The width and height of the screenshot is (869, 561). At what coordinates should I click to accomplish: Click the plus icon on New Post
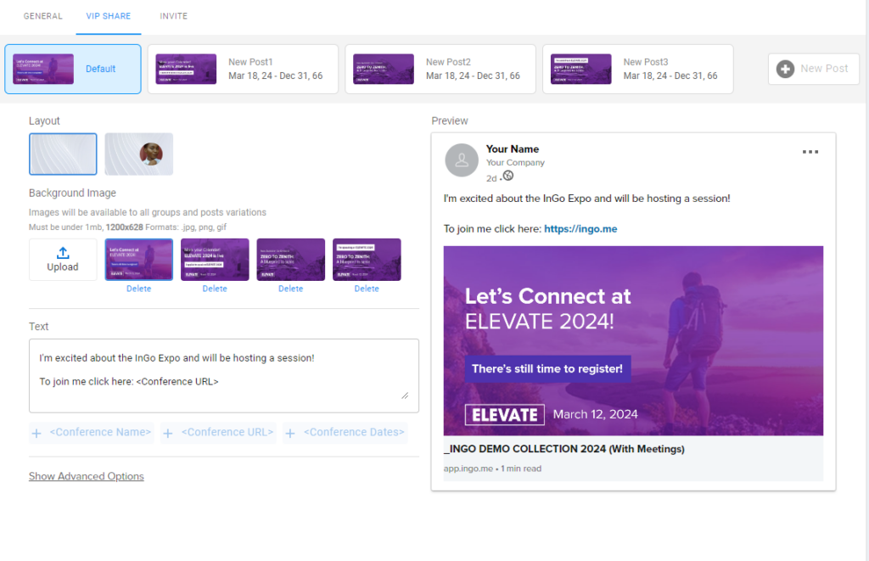click(786, 69)
